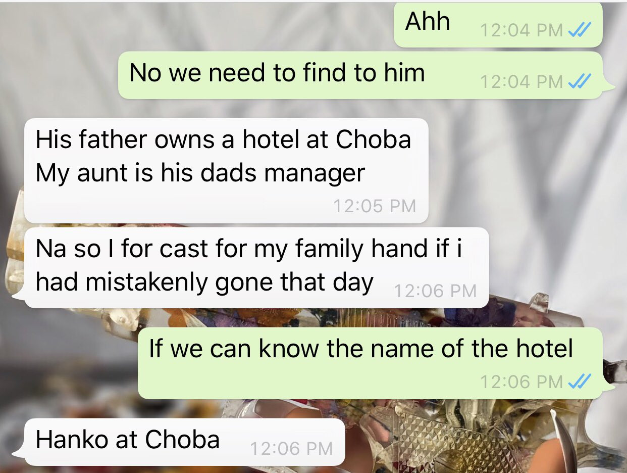Click the 12:04 PM timestamp beside "Ahh"
Viewport: 627px width, 473px height.
pyautogui.click(x=521, y=30)
